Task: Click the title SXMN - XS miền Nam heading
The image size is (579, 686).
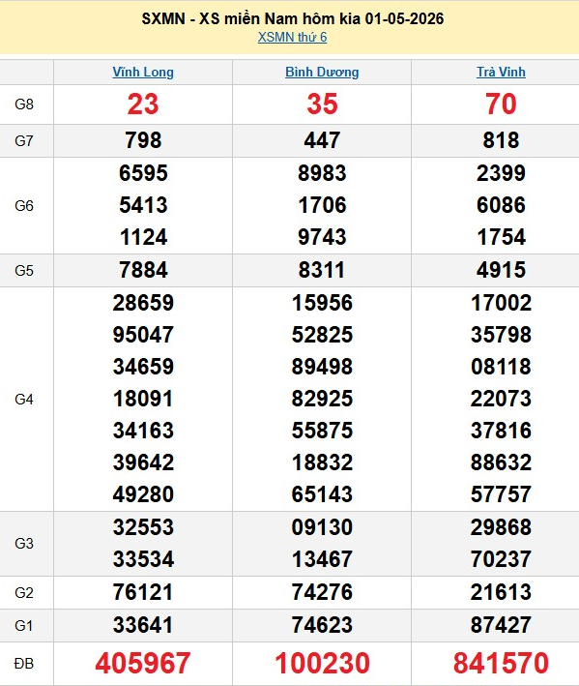Action: pyautogui.click(x=292, y=18)
